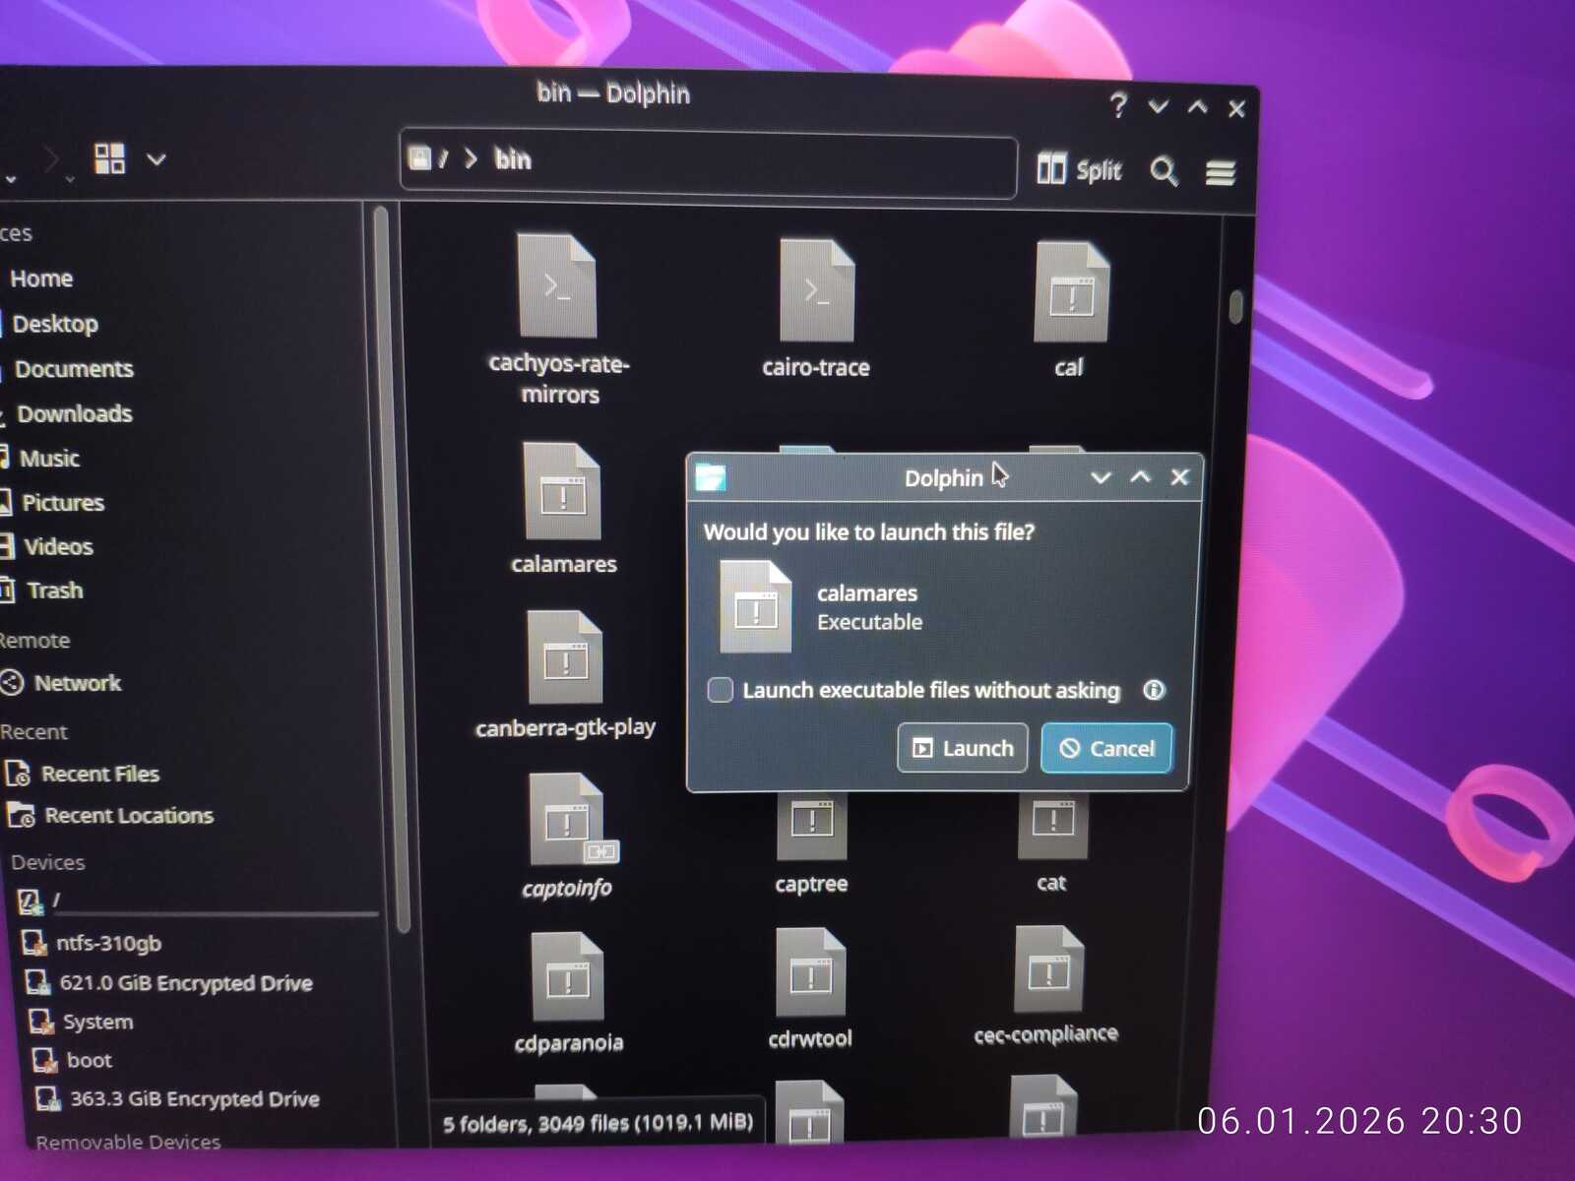Close the launch confirmation dialog
Viewport: 1575px width, 1181px height.
tap(1179, 477)
